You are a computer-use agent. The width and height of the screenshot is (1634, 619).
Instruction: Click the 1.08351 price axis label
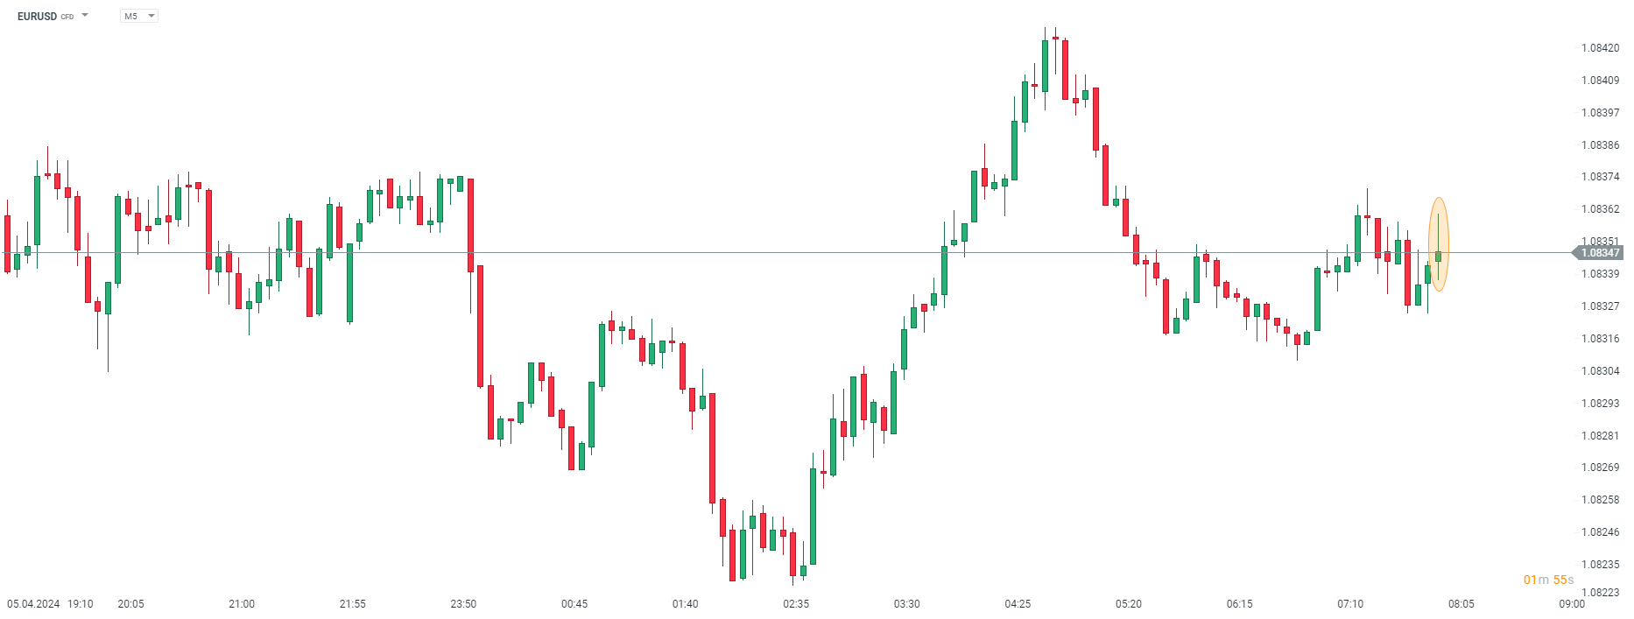click(x=1600, y=241)
